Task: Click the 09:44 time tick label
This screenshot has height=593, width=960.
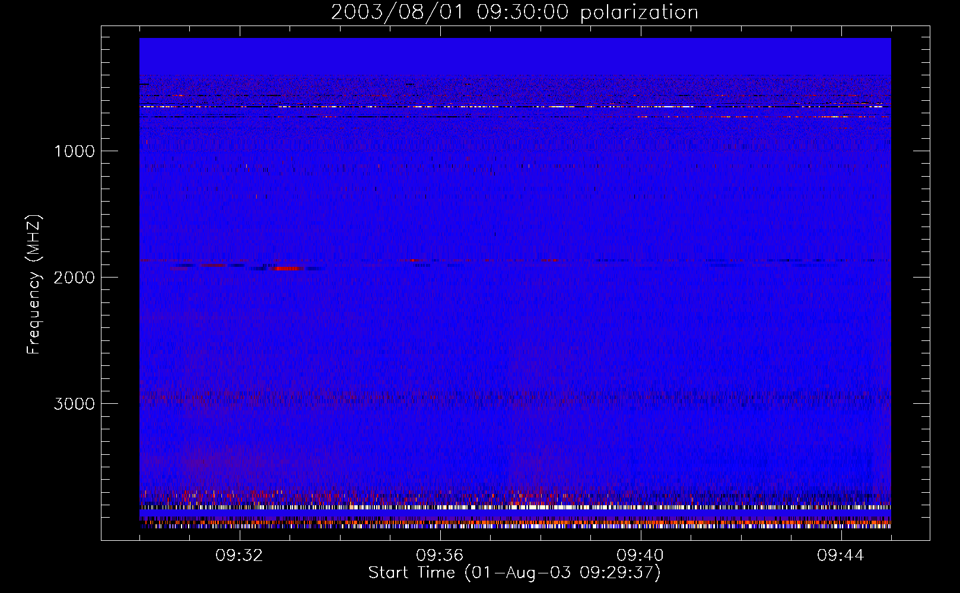Action: [x=841, y=556]
